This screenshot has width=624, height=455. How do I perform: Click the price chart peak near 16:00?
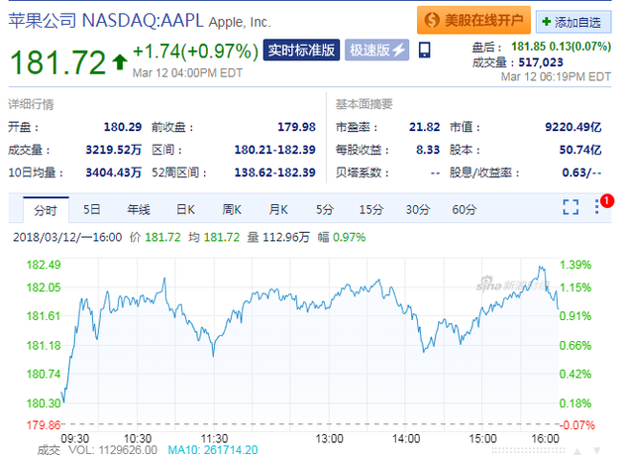pyautogui.click(x=541, y=268)
